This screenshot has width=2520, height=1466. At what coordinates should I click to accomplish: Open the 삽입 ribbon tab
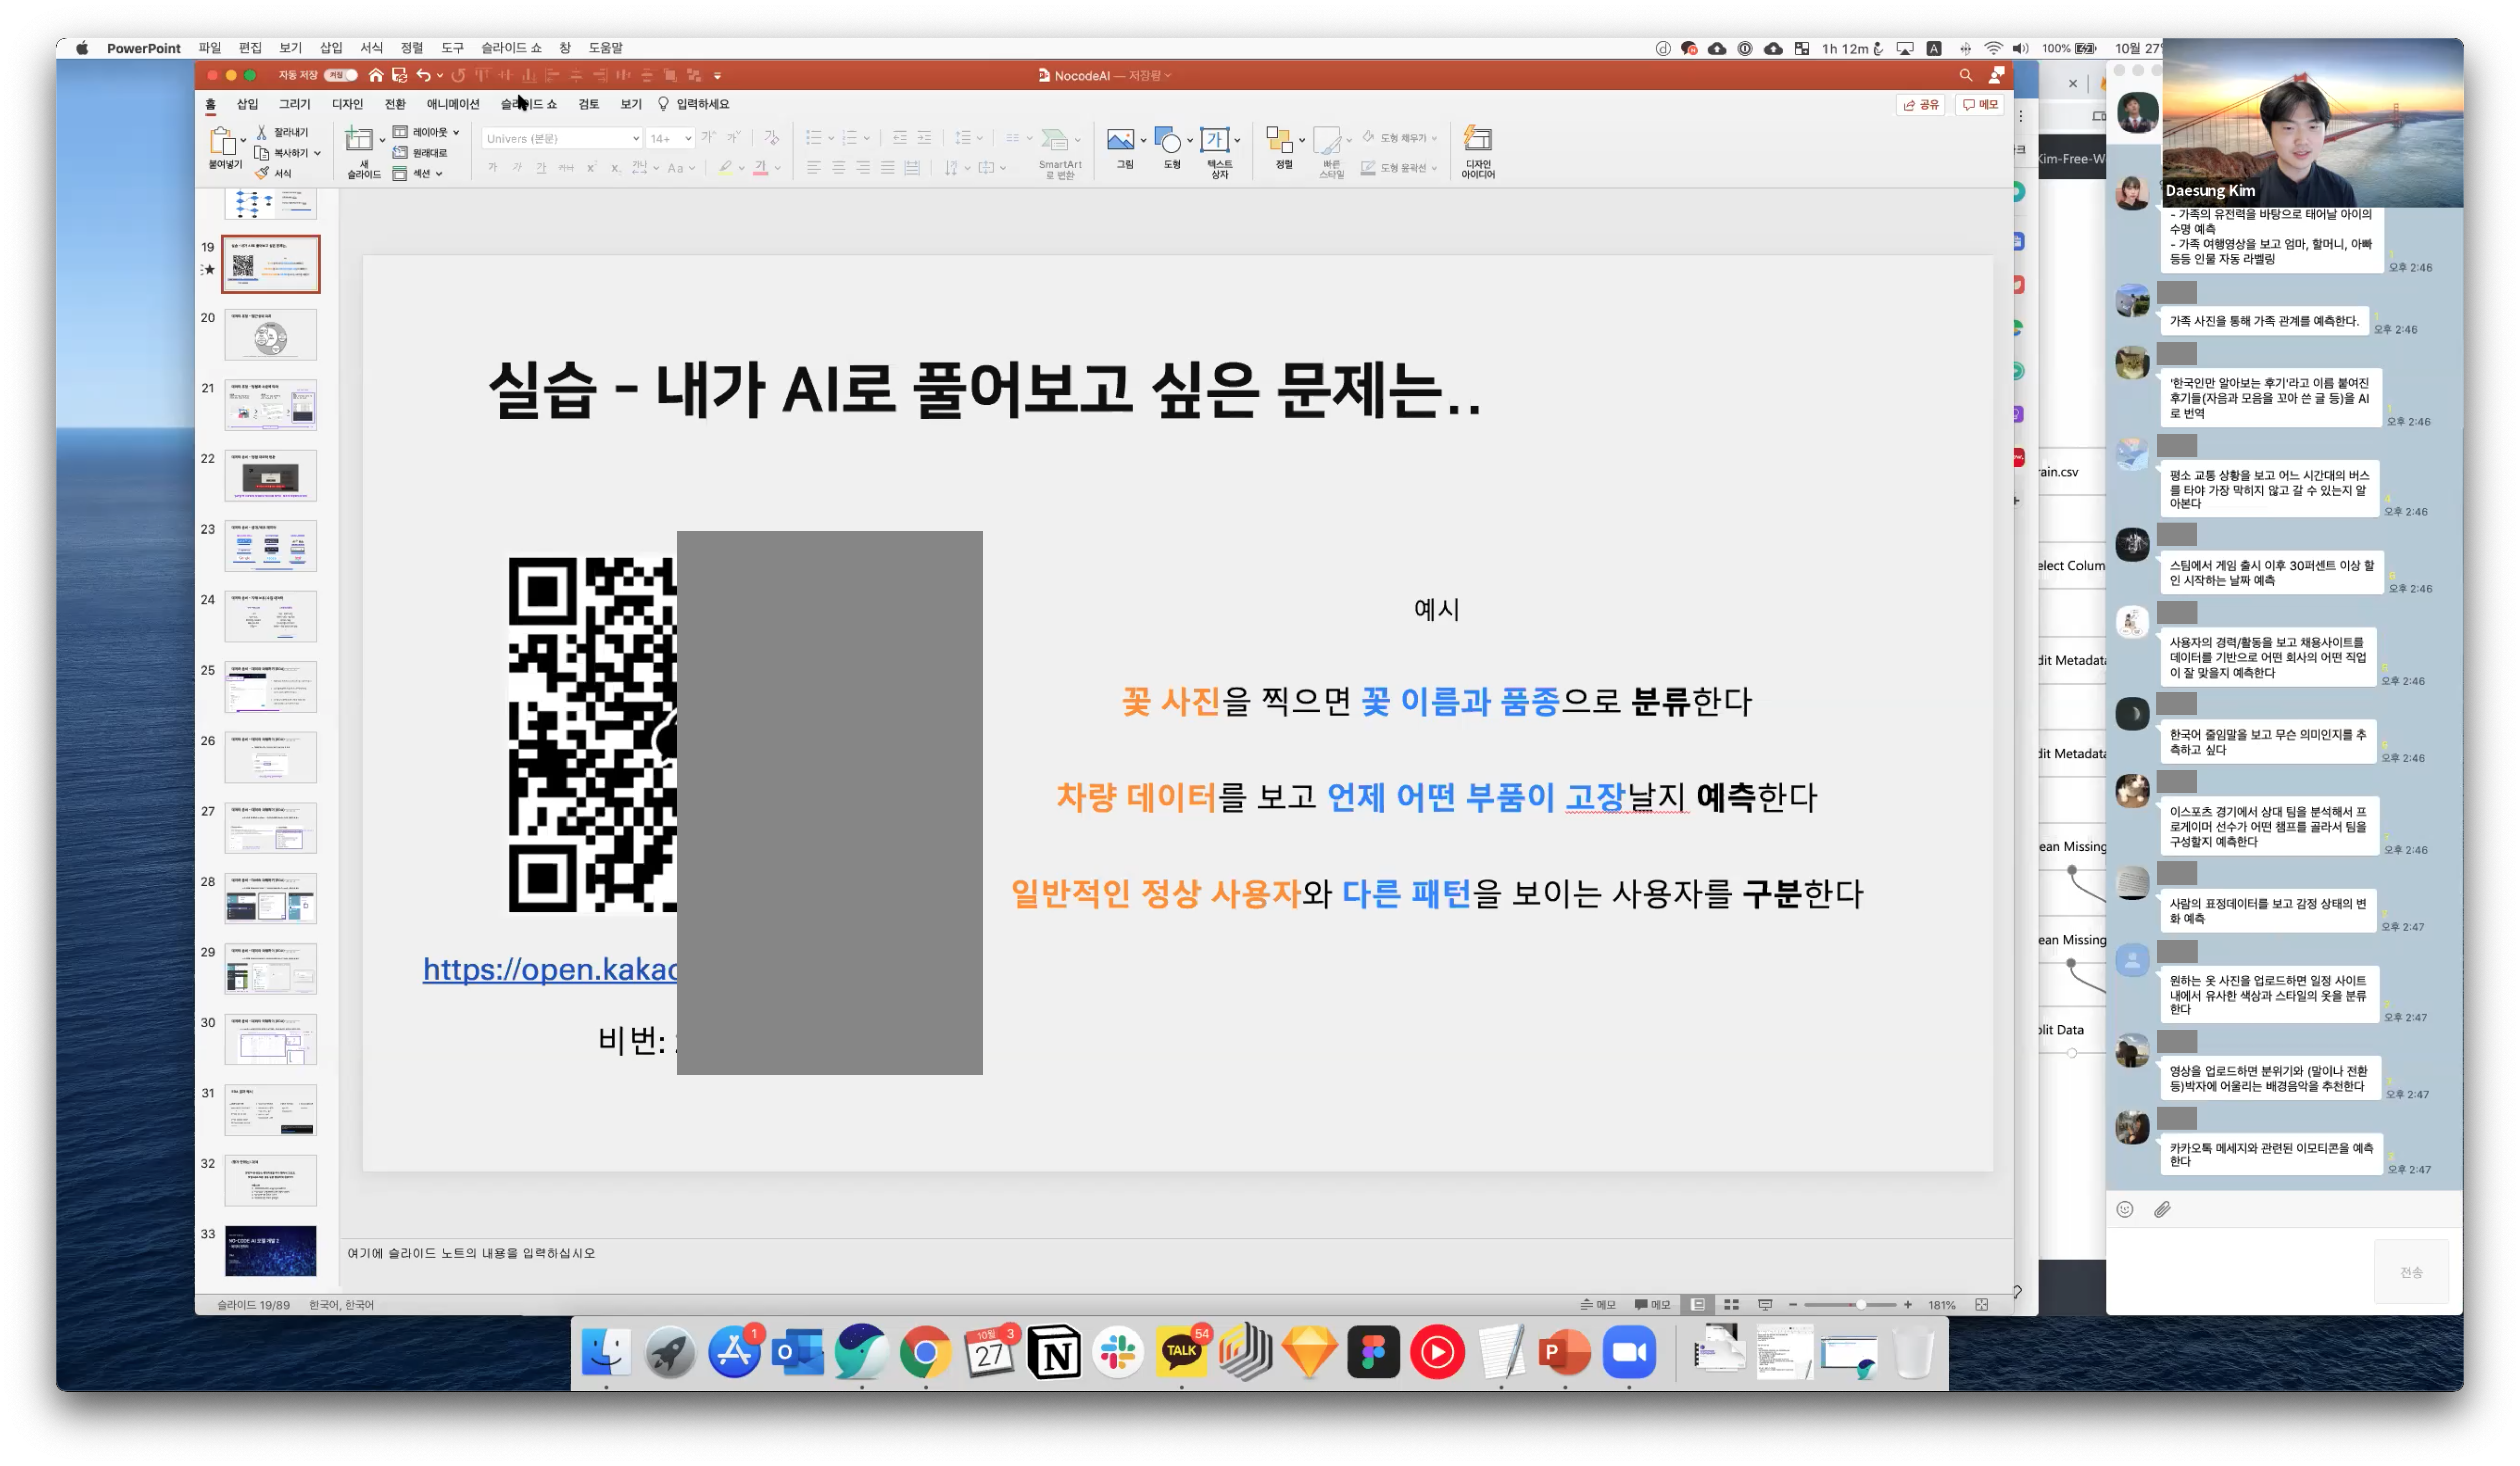coord(247,104)
